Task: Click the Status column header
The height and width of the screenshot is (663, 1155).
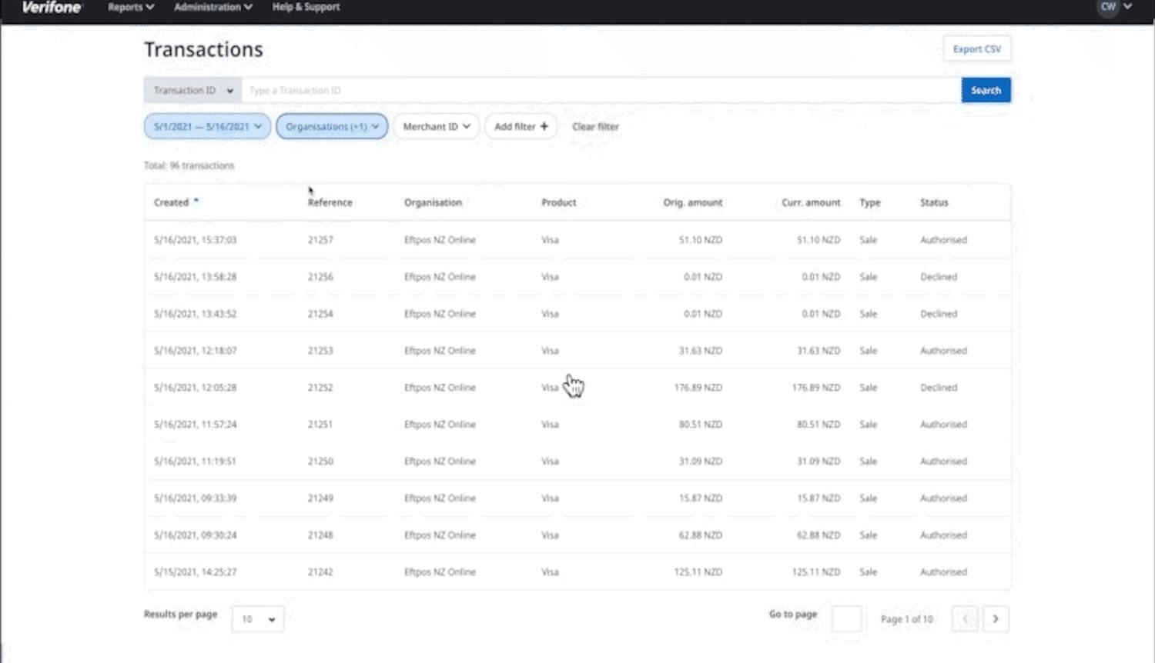Action: coord(934,202)
